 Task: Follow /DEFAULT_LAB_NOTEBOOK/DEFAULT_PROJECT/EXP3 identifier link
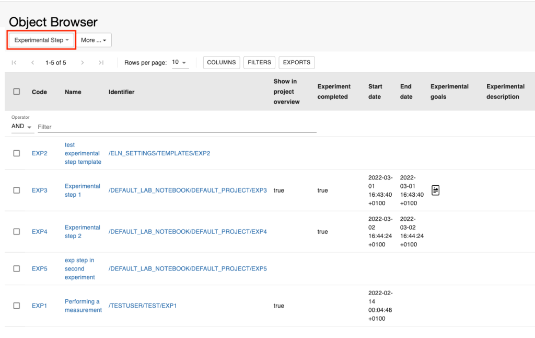[188, 190]
